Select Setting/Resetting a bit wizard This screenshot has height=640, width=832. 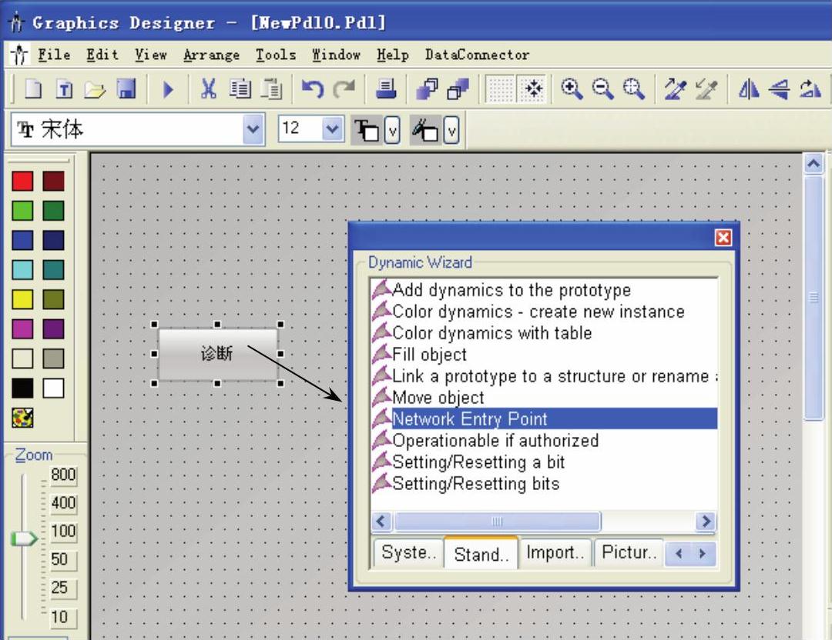click(x=478, y=462)
